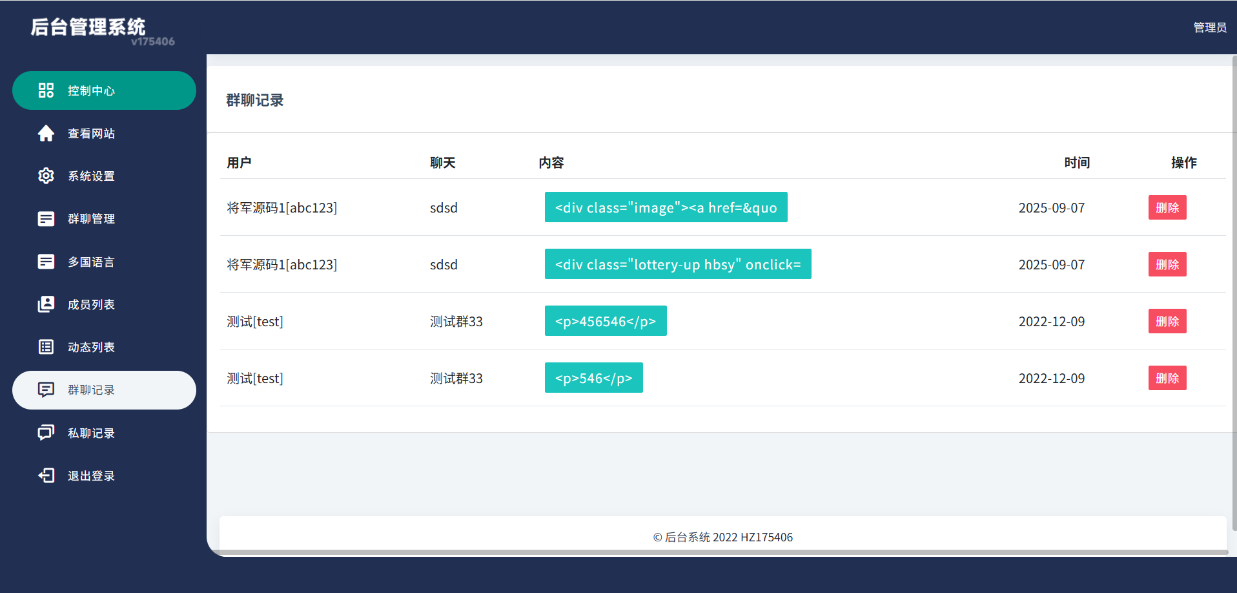The width and height of the screenshot is (1237, 593).
Task: Delete the div class image chat record
Action: pyautogui.click(x=1167, y=207)
